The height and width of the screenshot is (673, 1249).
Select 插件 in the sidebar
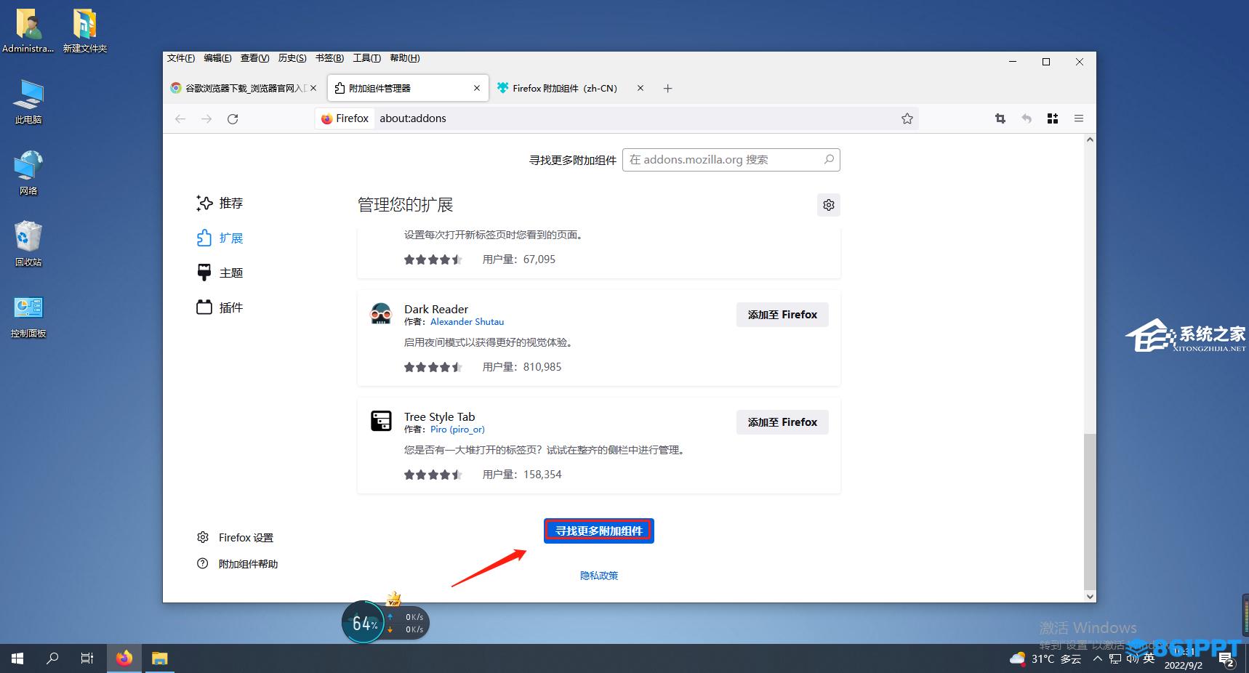[220, 308]
